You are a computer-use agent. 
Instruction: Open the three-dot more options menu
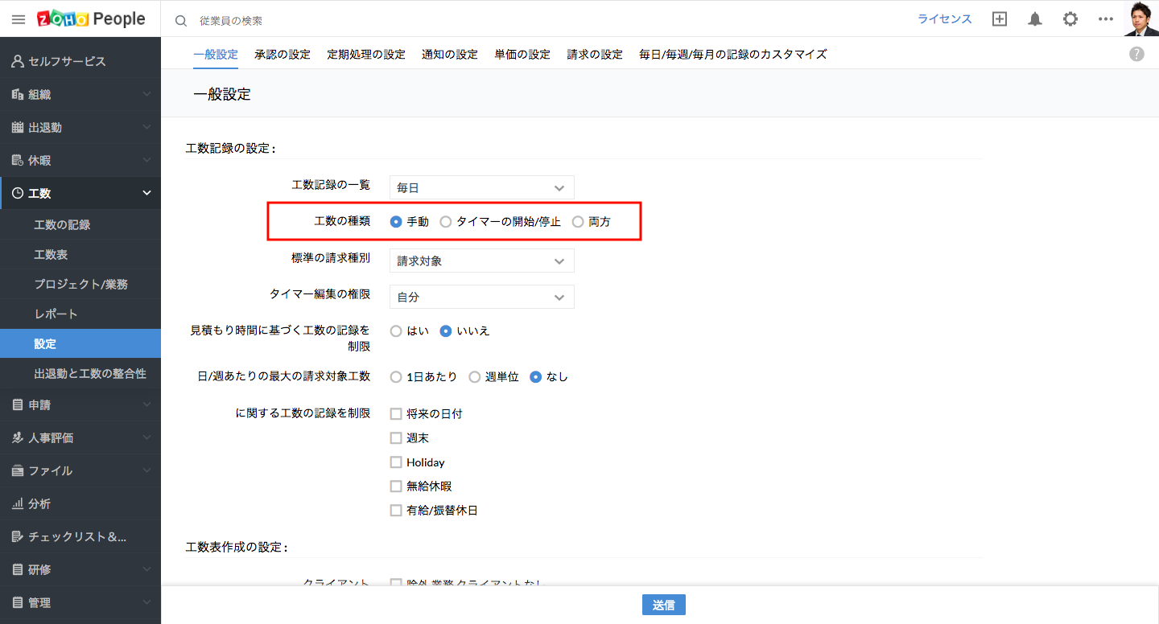(1106, 19)
